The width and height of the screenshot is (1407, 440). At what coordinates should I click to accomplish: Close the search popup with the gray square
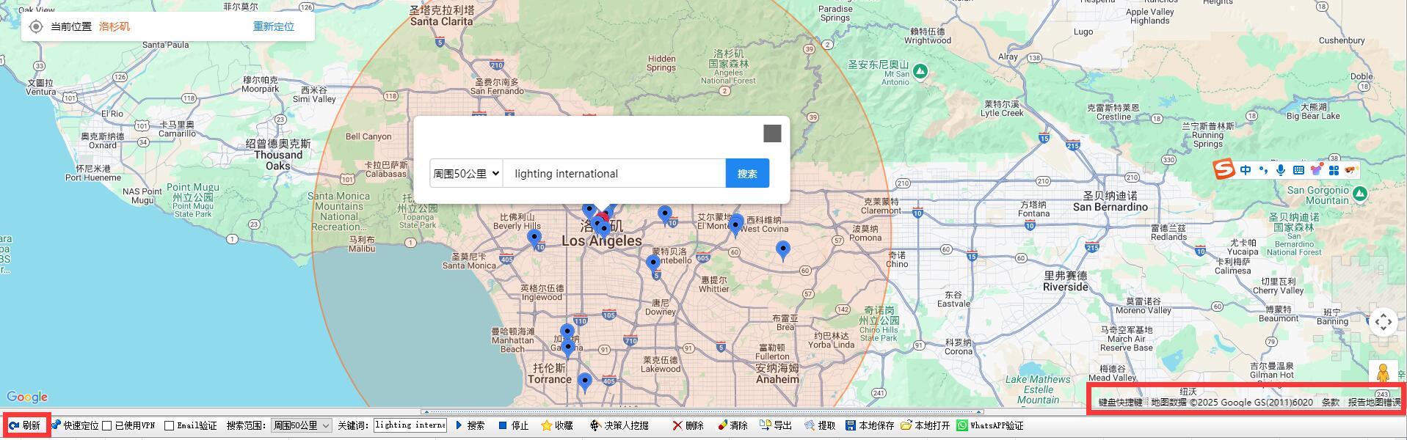[772, 133]
